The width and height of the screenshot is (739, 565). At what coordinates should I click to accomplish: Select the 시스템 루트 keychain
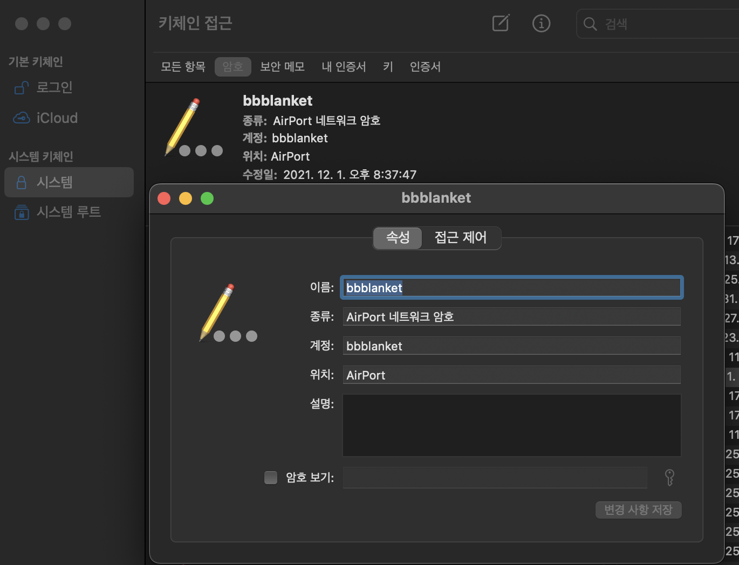pyautogui.click(x=69, y=212)
